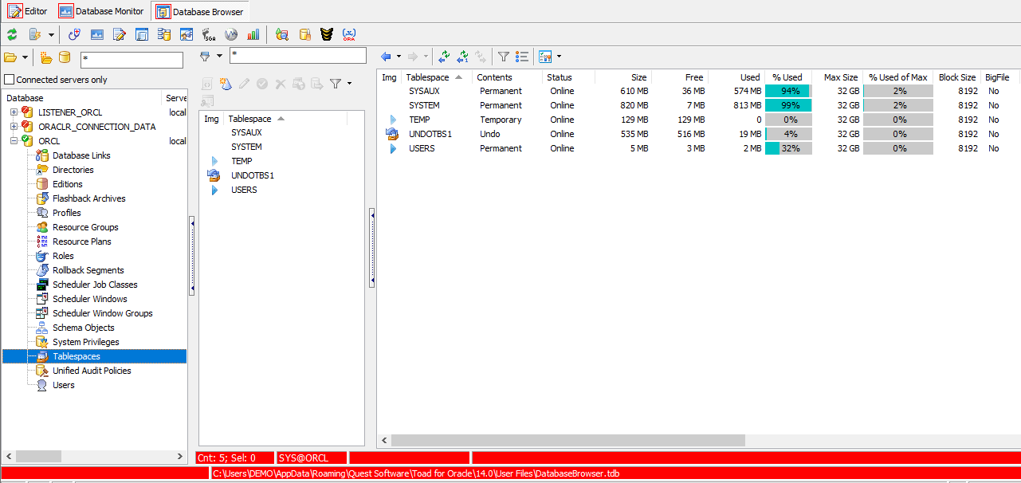This screenshot has width=1021, height=483.
Task: Click the funnel icon in middle pane toolbar
Action: (x=336, y=83)
